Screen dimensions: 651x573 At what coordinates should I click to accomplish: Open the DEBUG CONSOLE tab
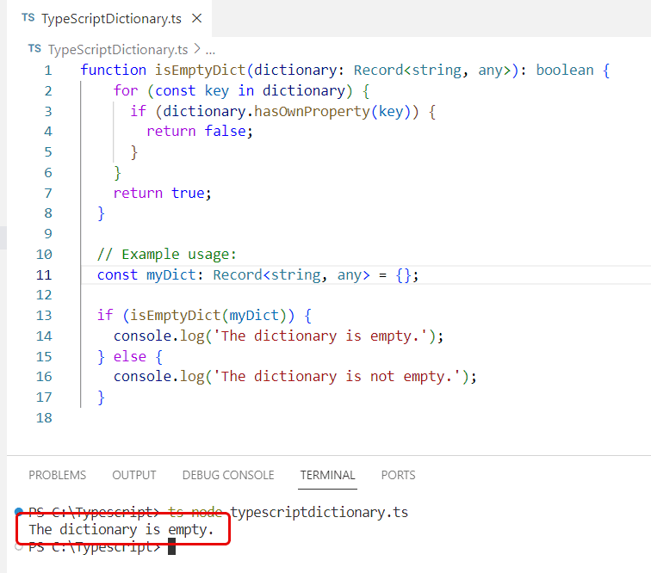228,475
